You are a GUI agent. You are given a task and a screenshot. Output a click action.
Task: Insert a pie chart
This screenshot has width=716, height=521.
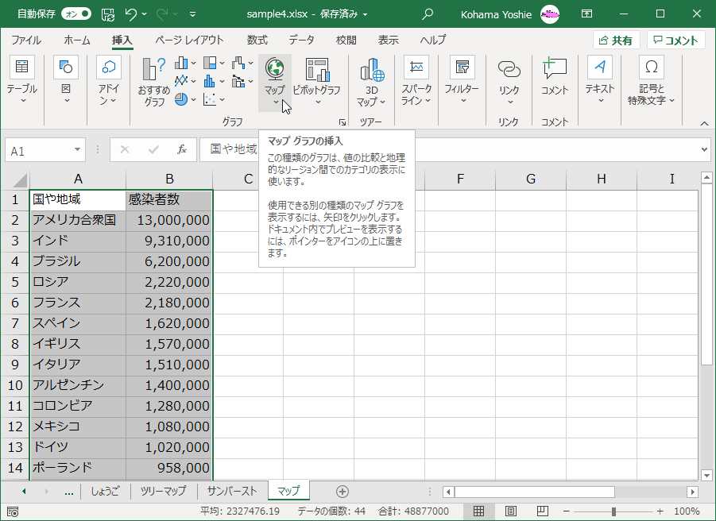coord(182,98)
